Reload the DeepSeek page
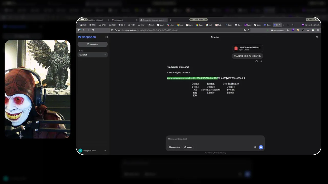Image resolution: width=328 pixels, height=184 pixels. coord(93,30)
